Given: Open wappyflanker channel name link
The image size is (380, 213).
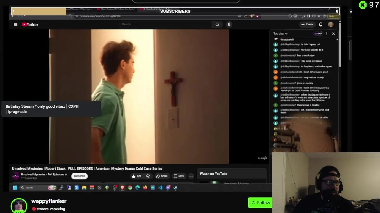Looking at the screenshot, I should 49,201.
